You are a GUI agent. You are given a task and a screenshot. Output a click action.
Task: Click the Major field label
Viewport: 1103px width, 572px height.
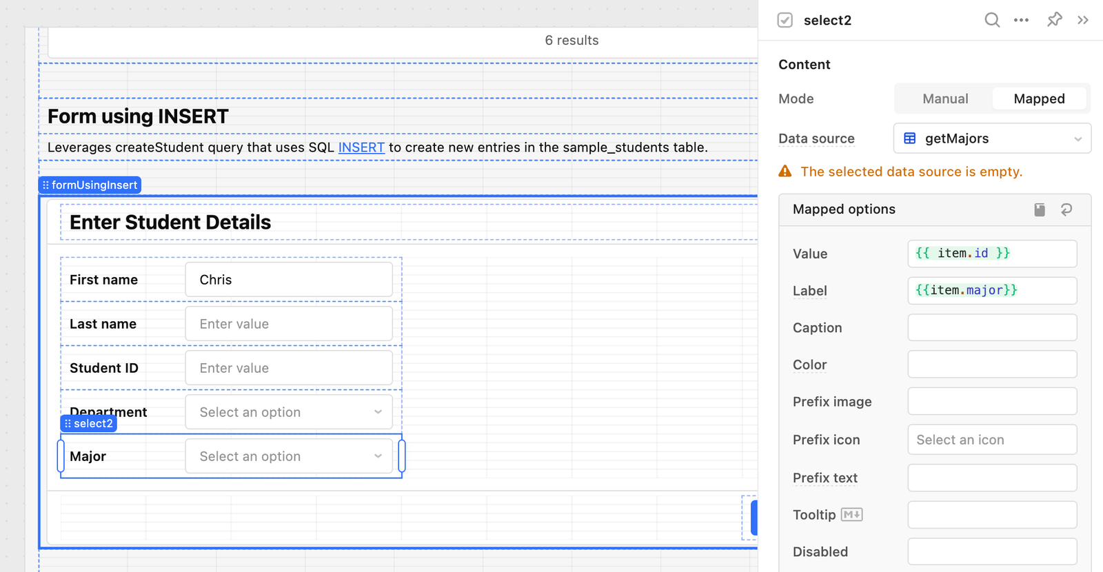coord(88,456)
